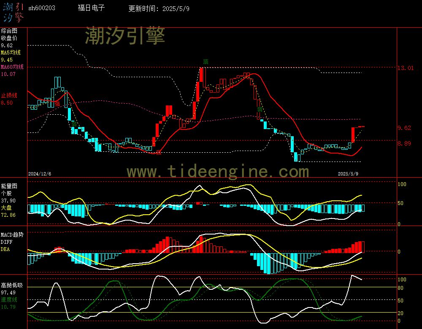This screenshot has width=422, height=329.
Task: Click the 大盘 market label
Action: tap(6, 208)
